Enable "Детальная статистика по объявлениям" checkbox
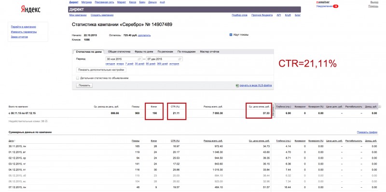Image resolution: width=386 pixels, height=192 pixels. (78, 78)
